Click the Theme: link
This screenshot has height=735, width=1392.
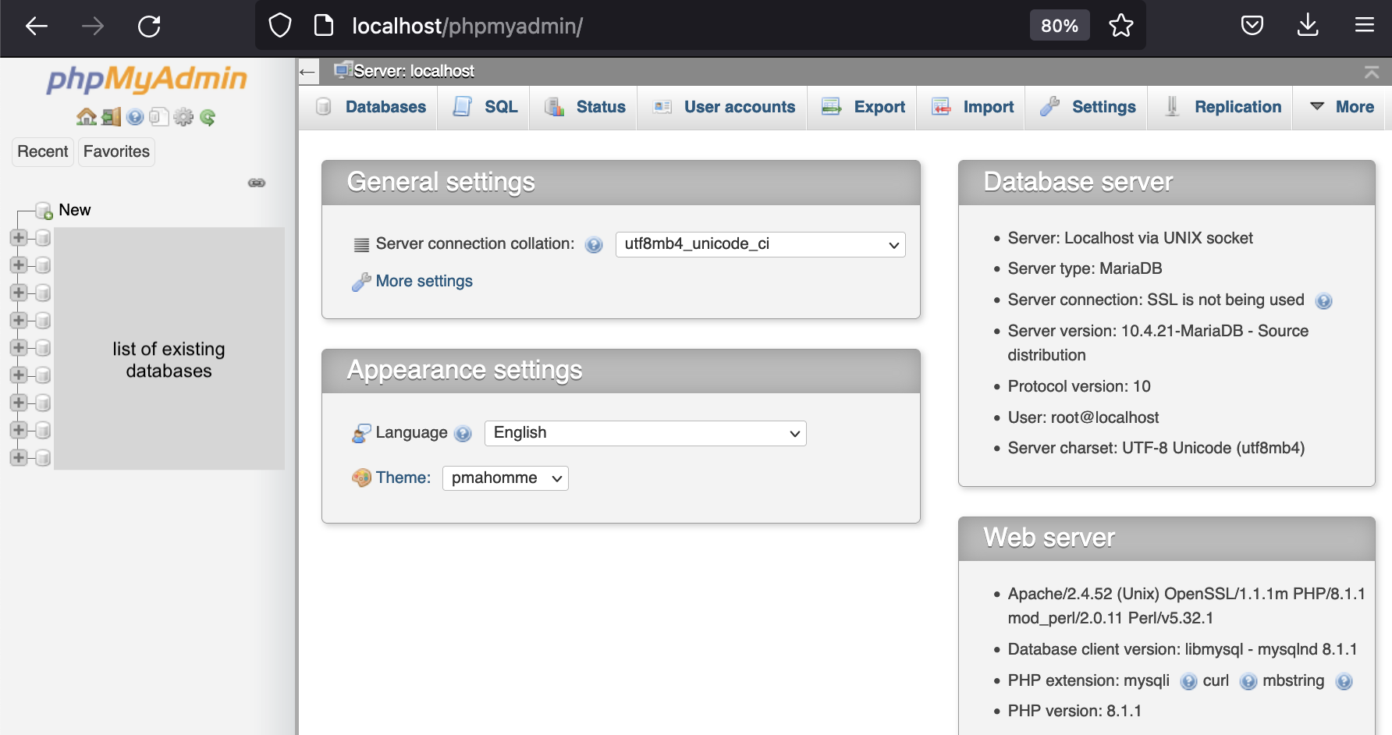coord(403,478)
